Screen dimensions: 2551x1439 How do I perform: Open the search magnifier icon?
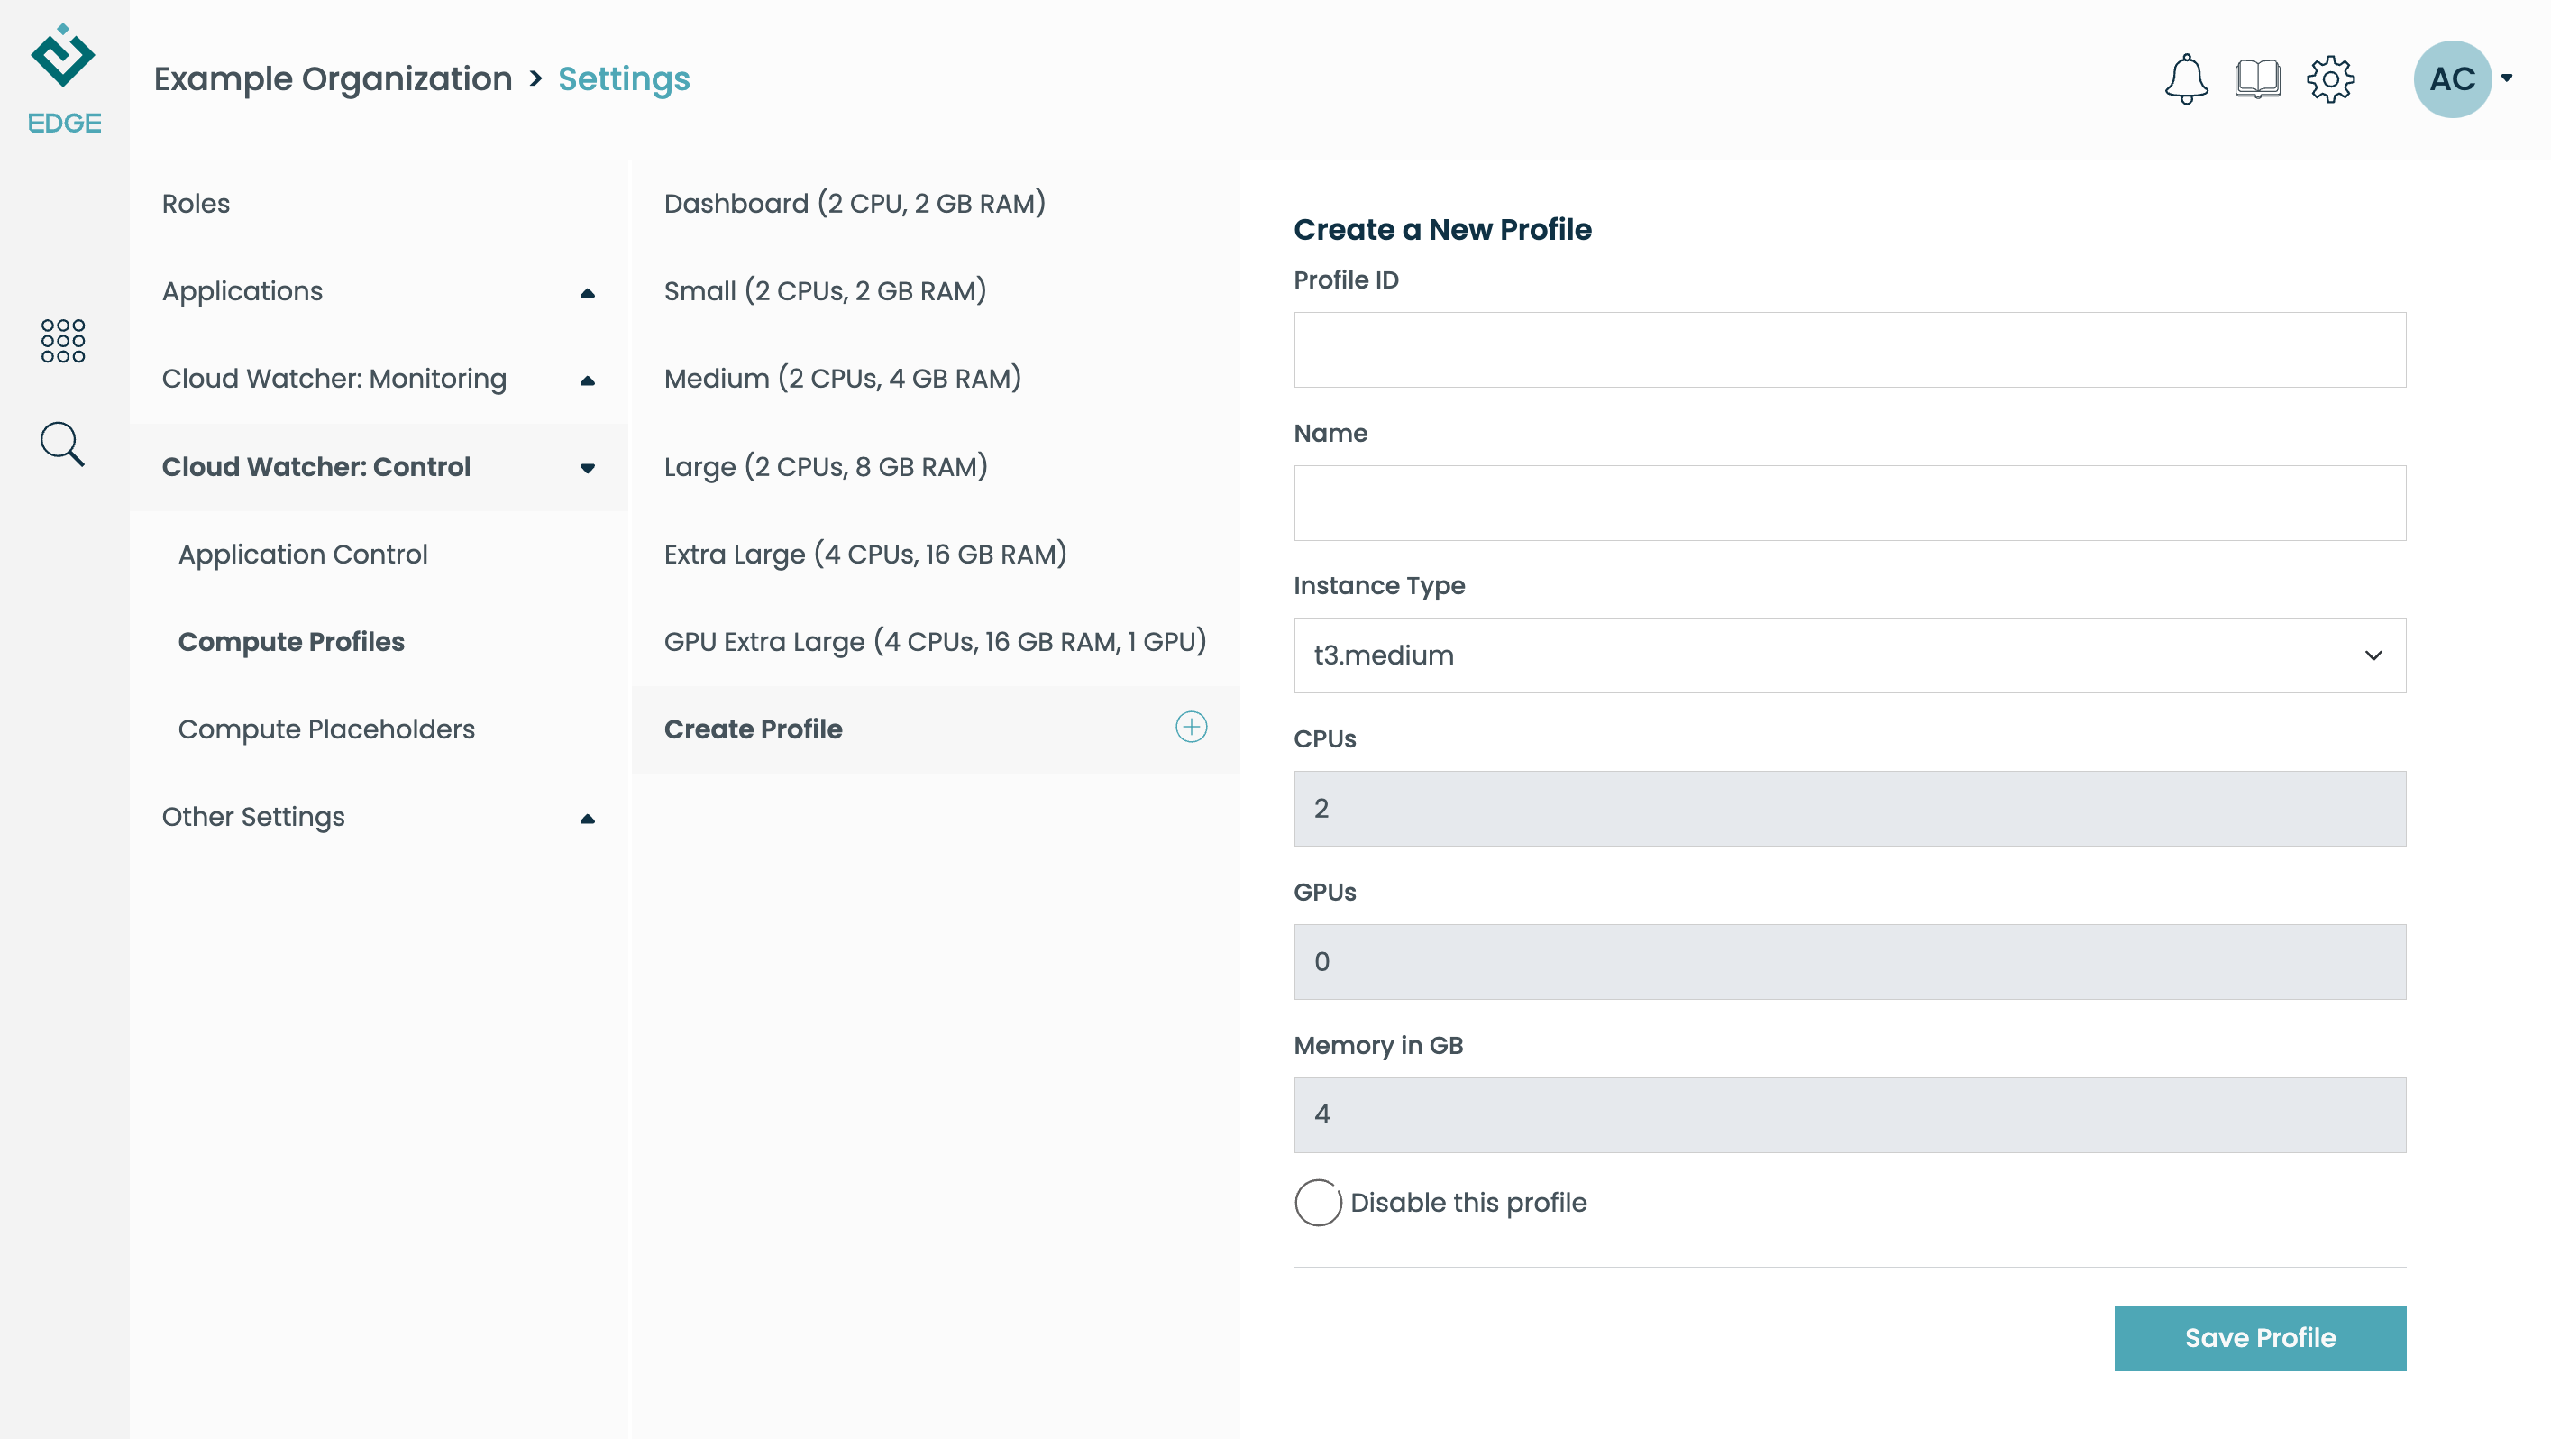point(62,444)
